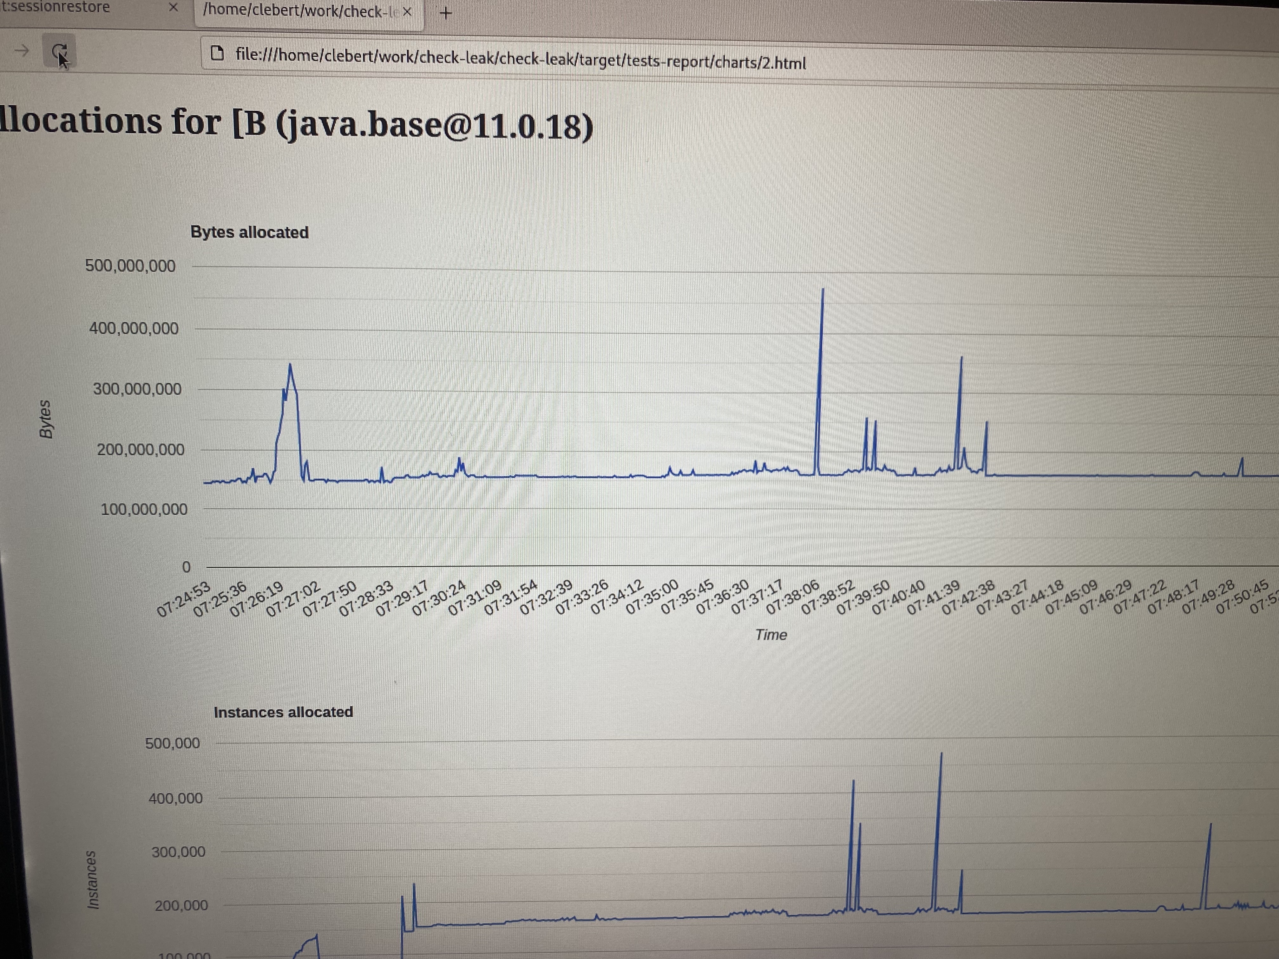The width and height of the screenshot is (1279, 959).
Task: Click the Instances allocated chart title
Action: coord(283,712)
